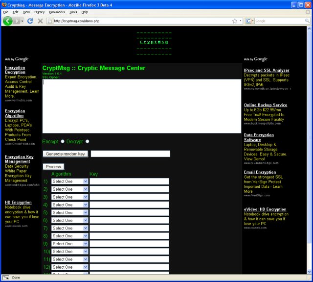Click inside the large message text area

click(x=142, y=106)
